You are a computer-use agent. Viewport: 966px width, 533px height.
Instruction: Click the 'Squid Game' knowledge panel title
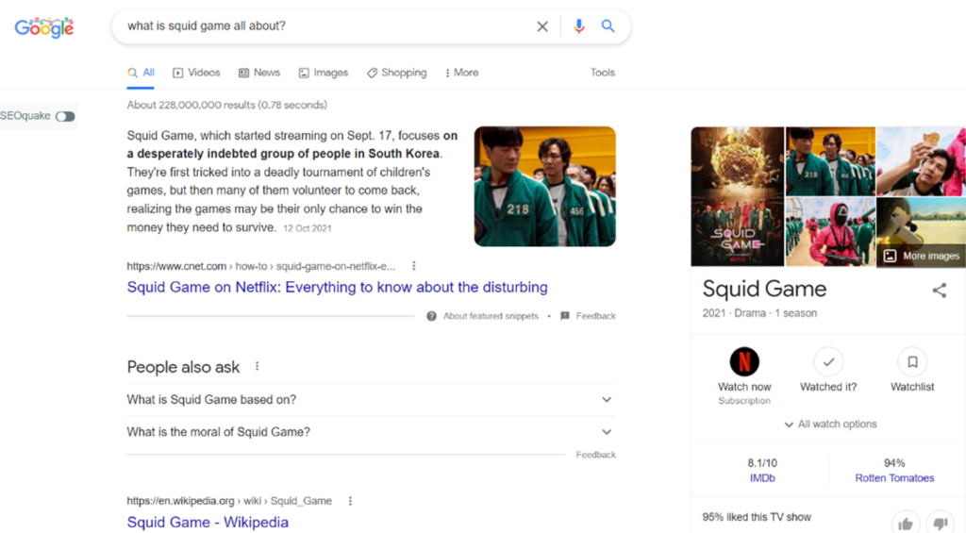[764, 289]
